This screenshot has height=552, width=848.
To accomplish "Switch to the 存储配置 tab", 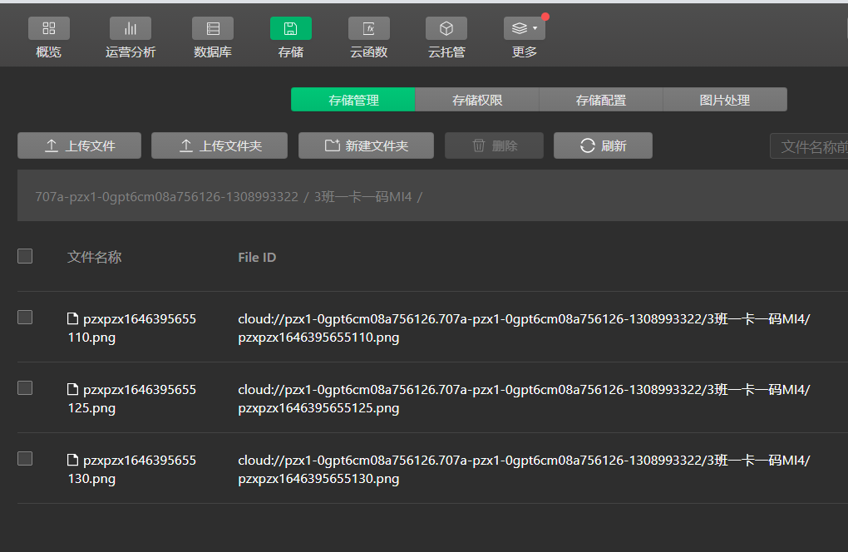I will pyautogui.click(x=601, y=100).
